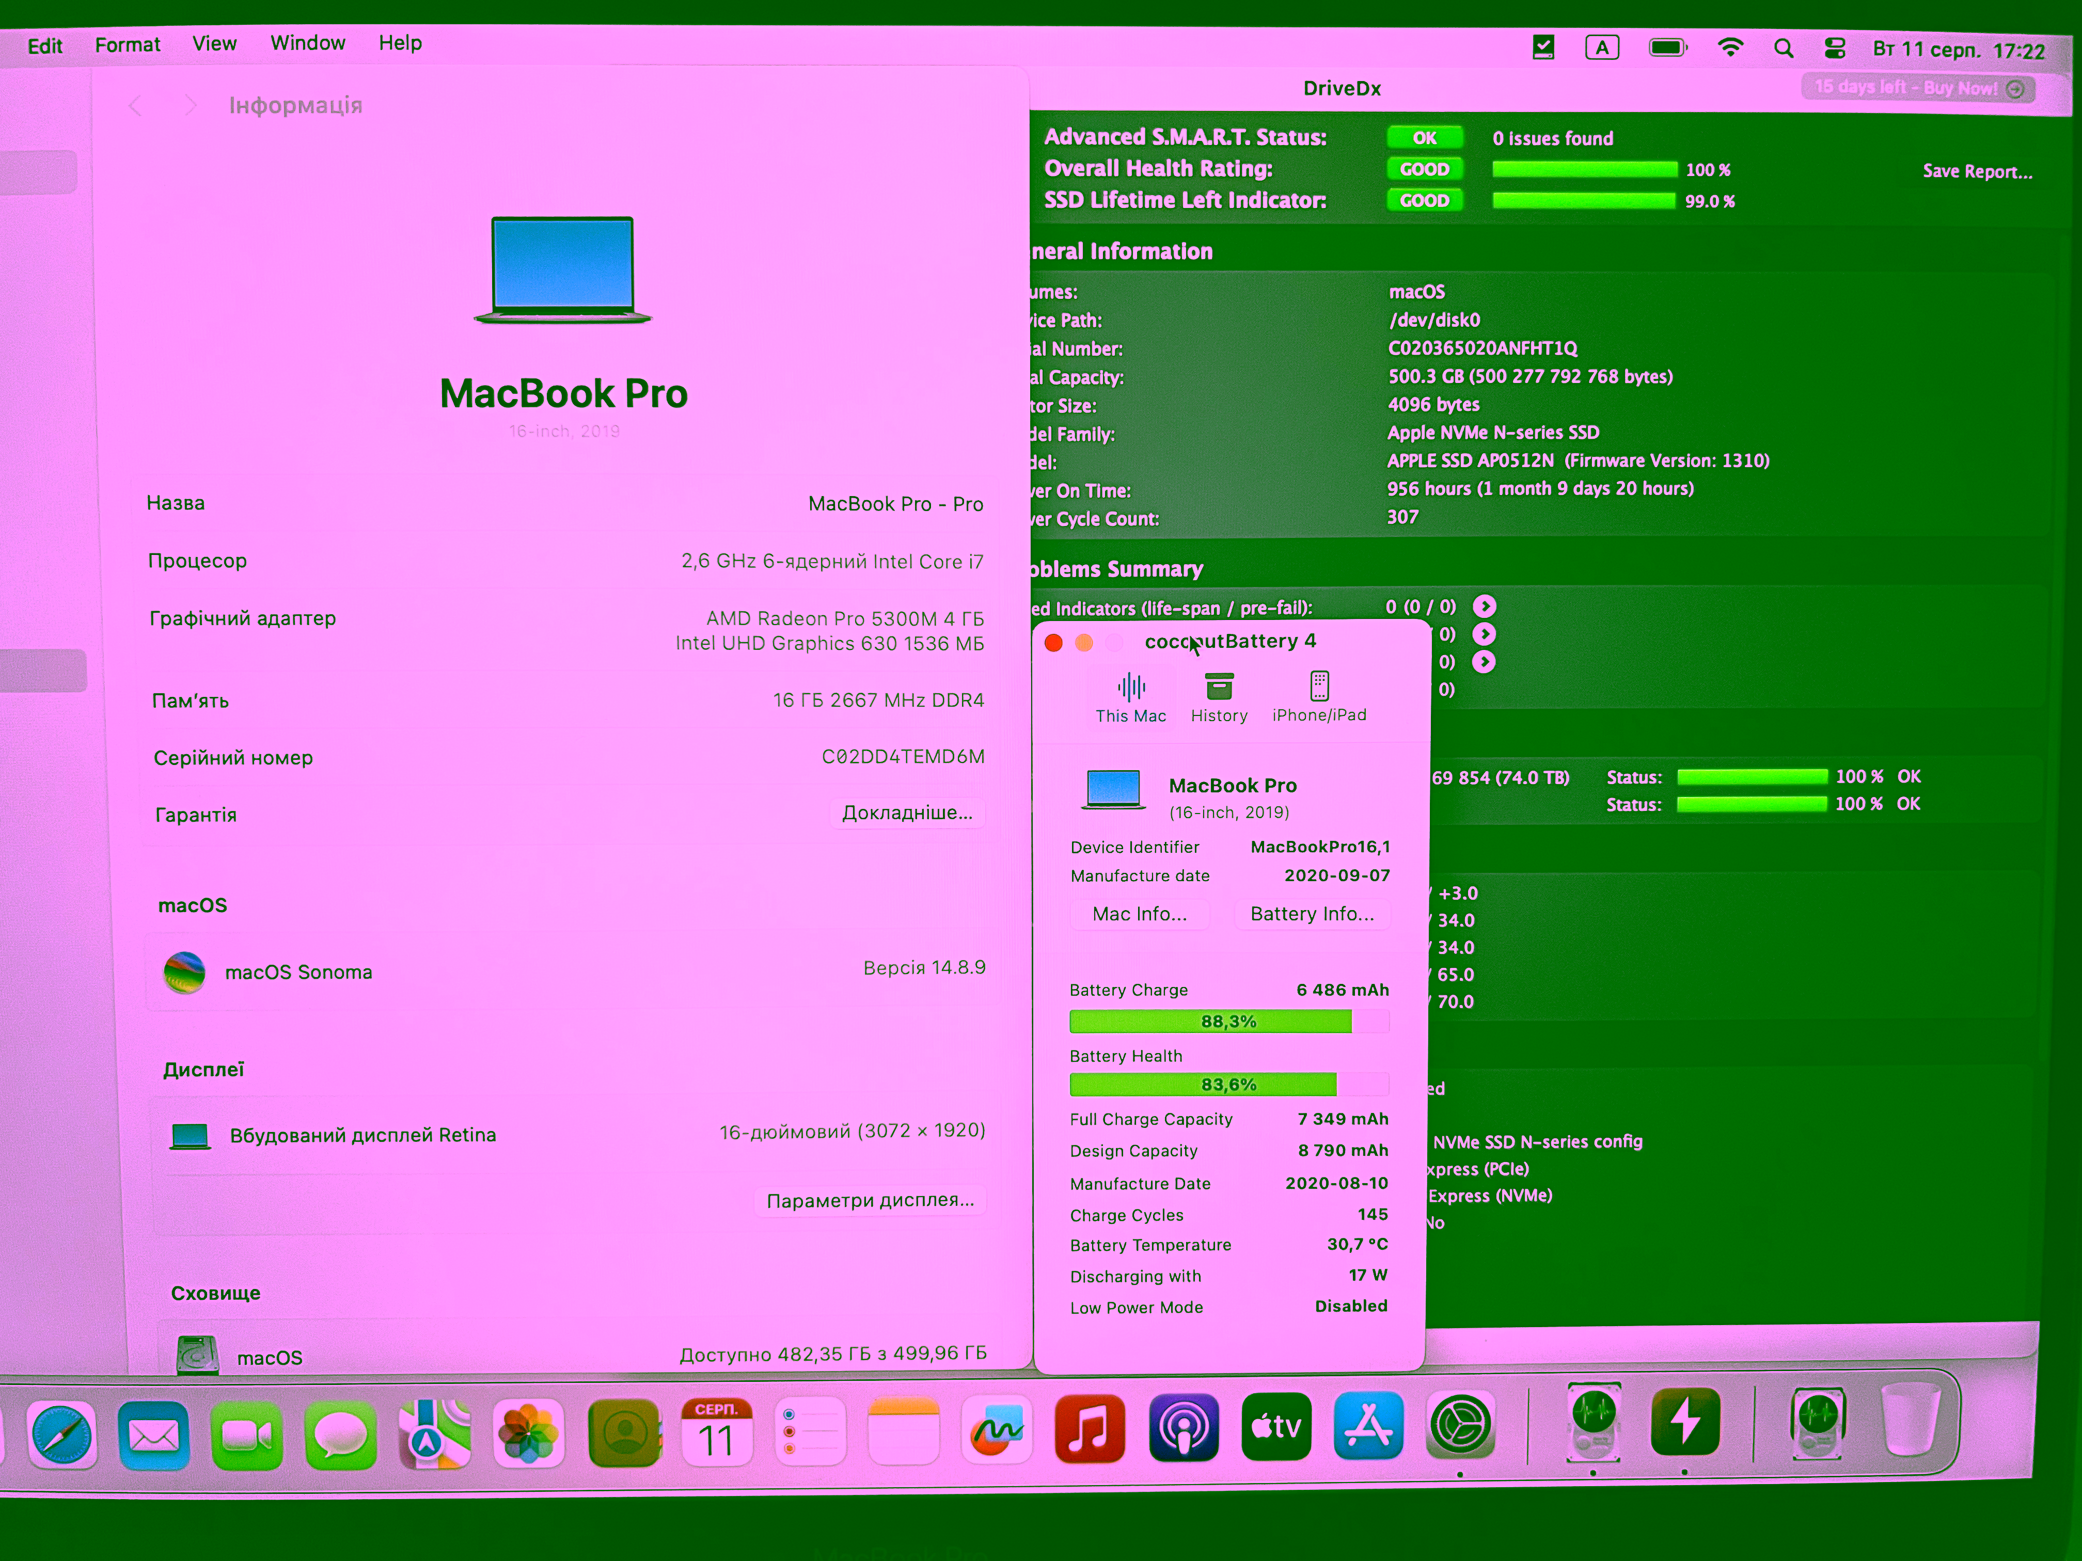Launch Reminders from the Dock
The image size is (2082, 1561).
click(x=810, y=1431)
